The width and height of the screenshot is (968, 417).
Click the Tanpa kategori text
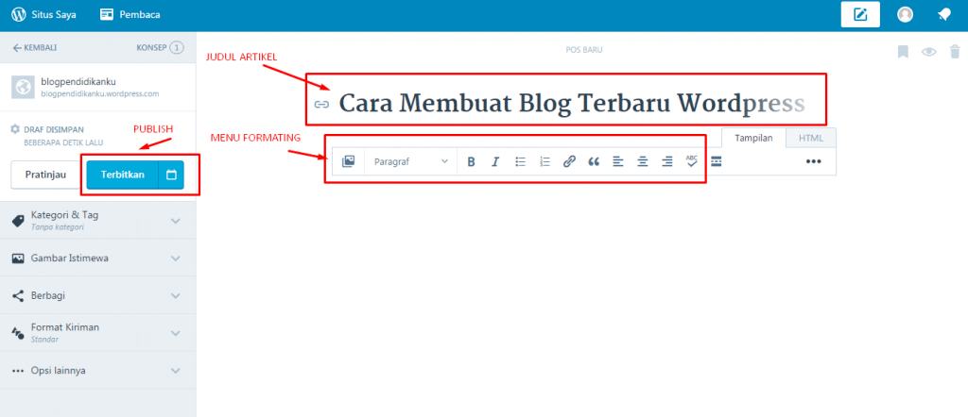pos(58,227)
